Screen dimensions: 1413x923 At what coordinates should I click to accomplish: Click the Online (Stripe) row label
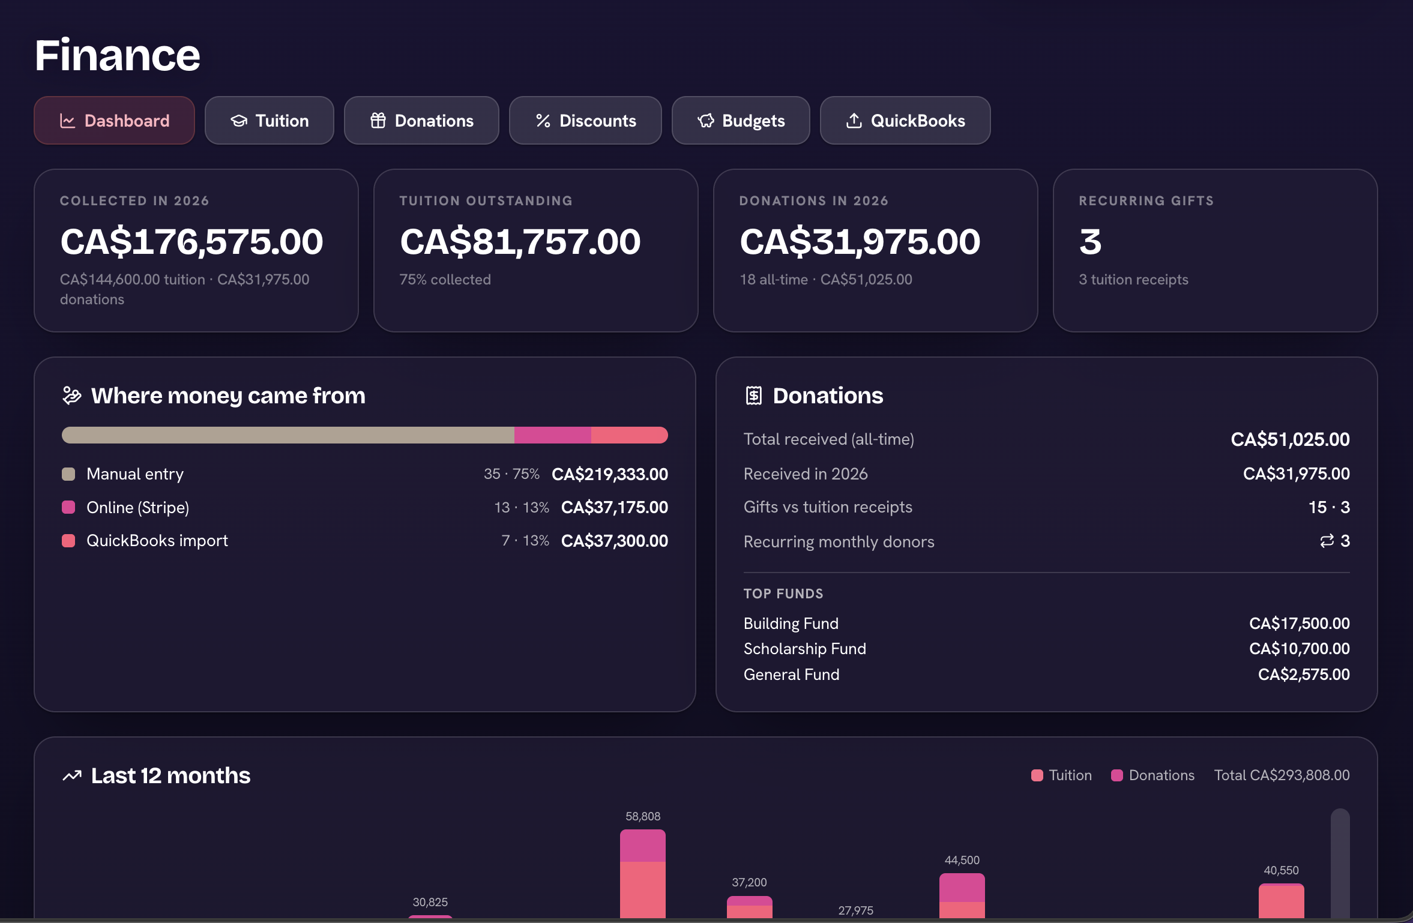(138, 508)
